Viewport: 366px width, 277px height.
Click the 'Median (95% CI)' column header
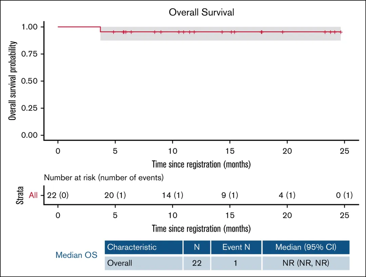pos(306,247)
